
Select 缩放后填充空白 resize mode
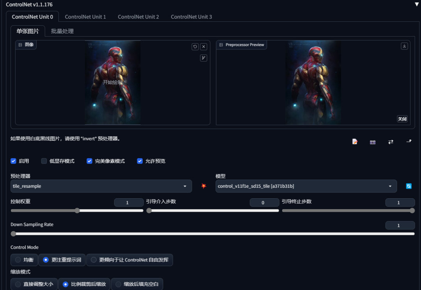(137, 284)
